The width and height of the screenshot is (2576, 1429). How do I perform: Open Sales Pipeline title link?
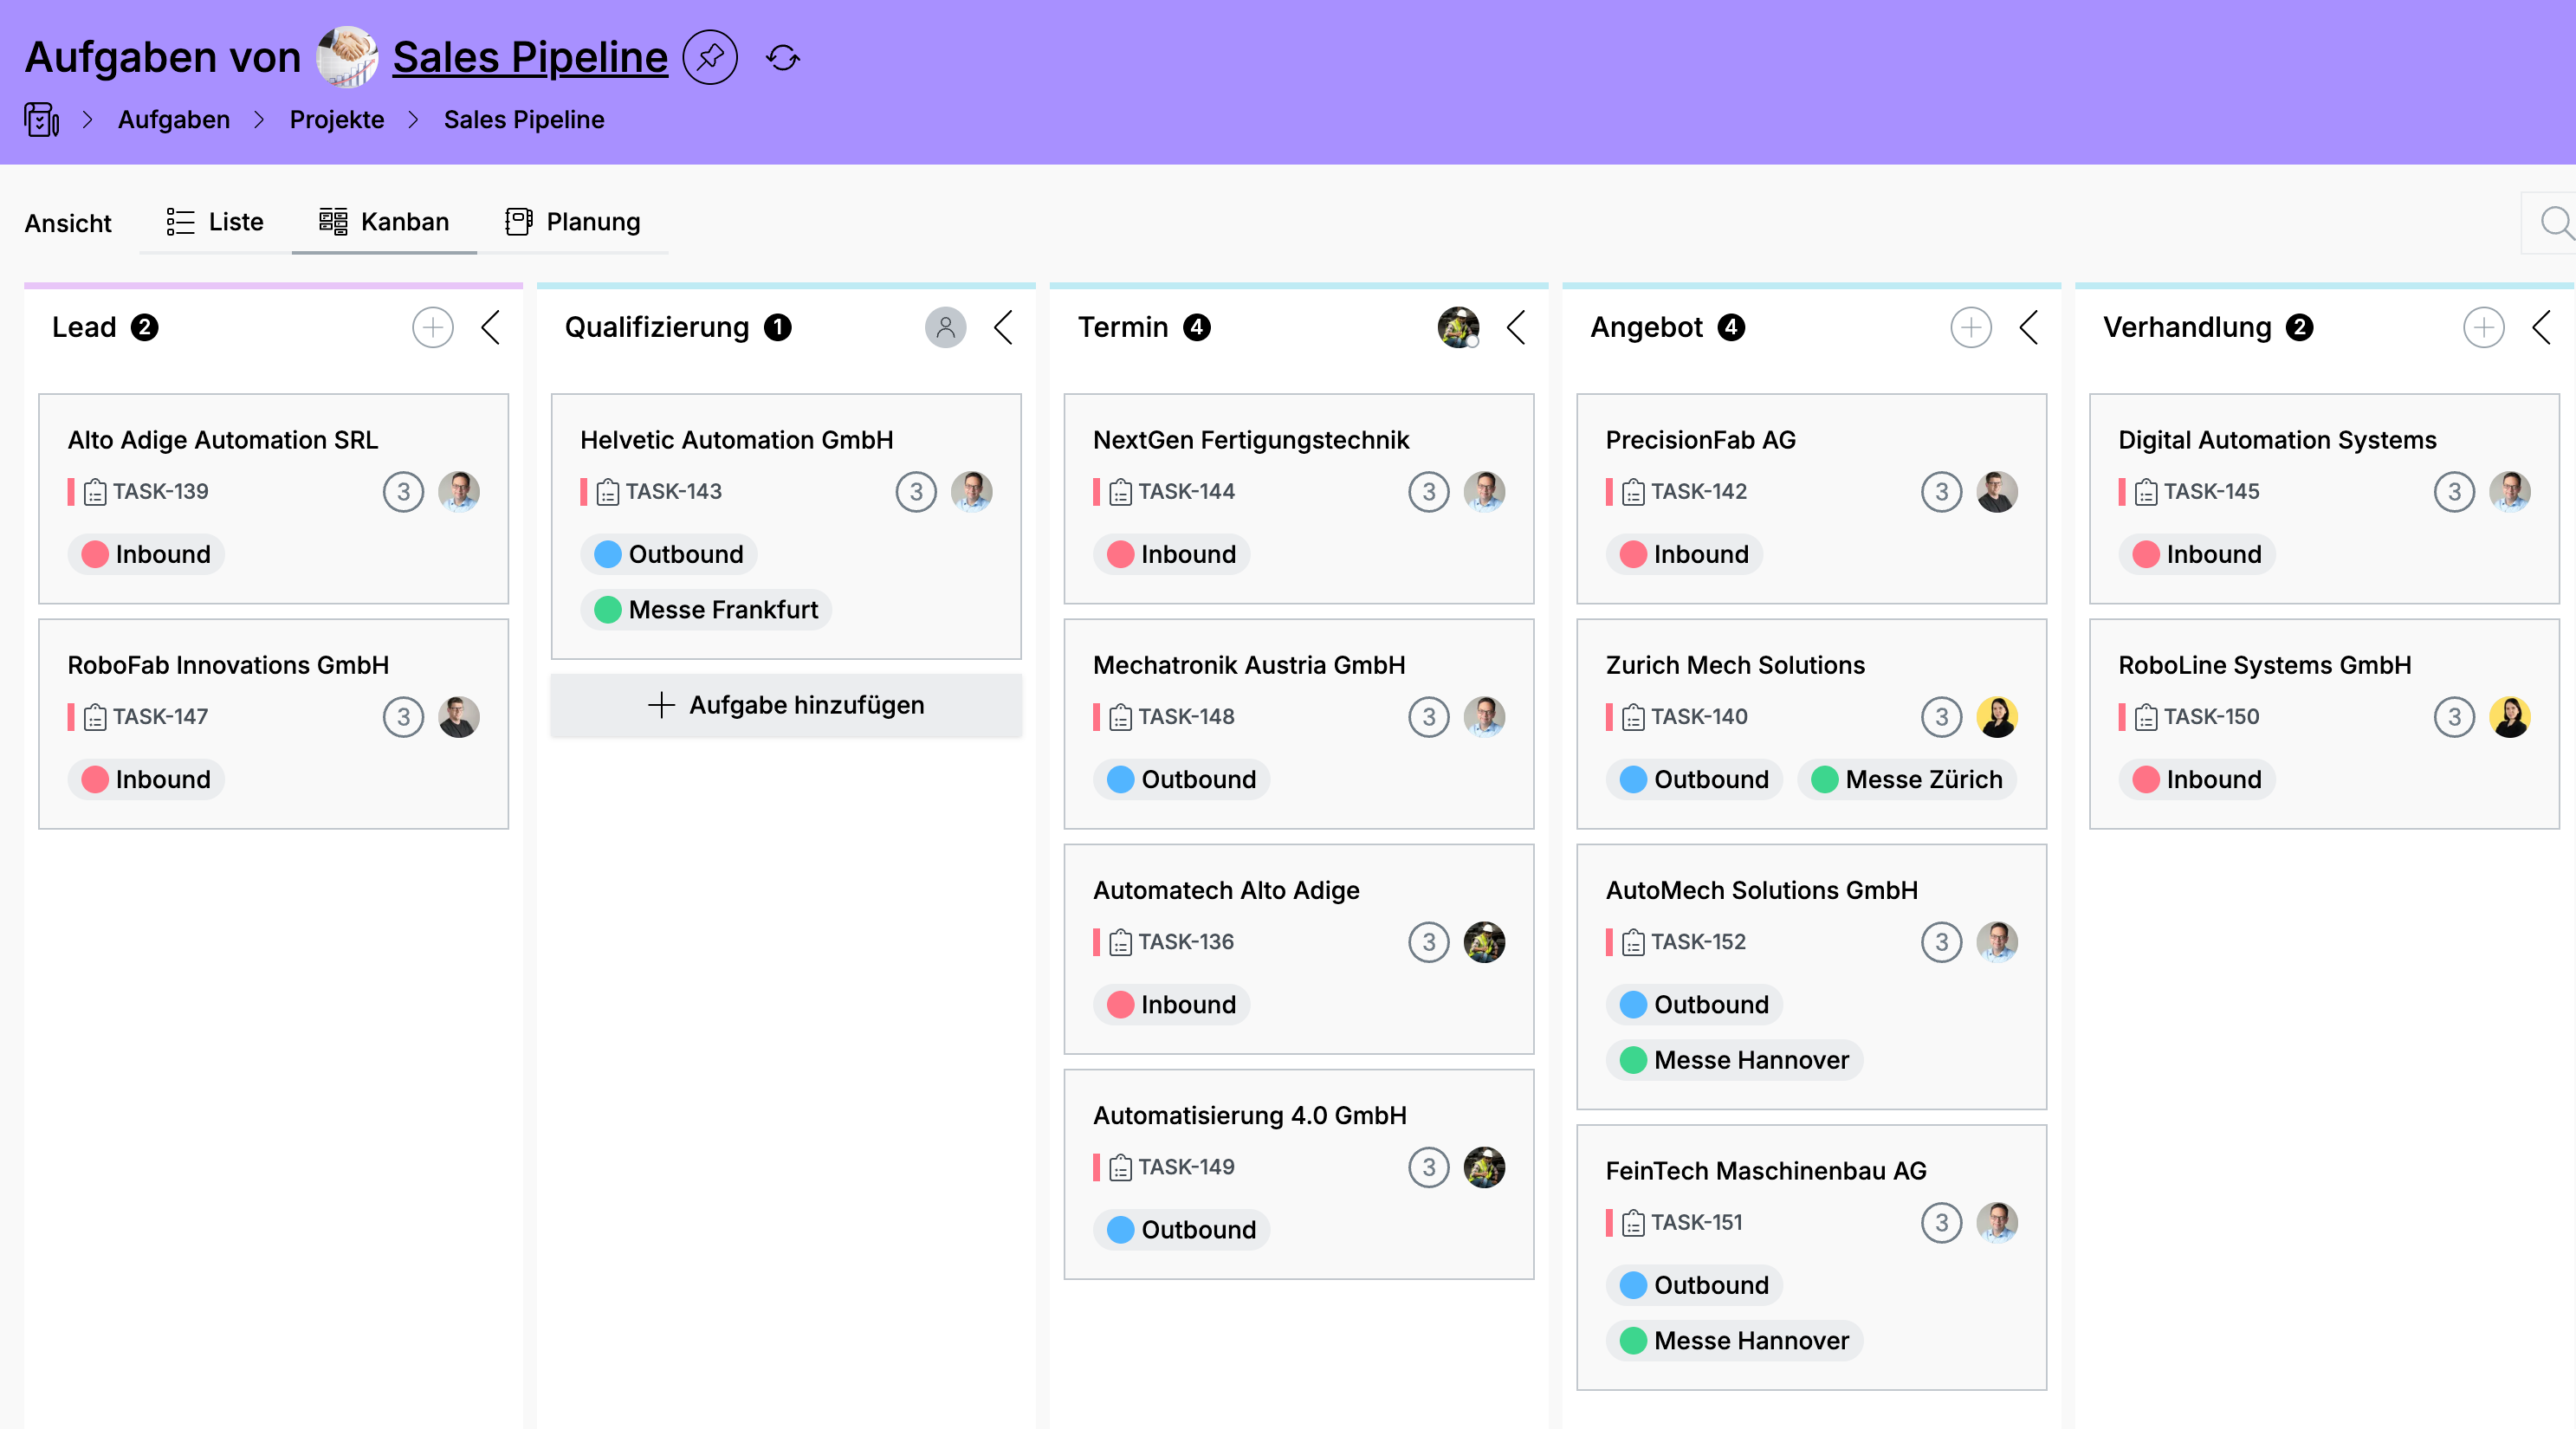tap(530, 57)
